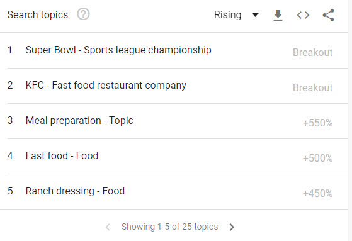Open the Search topics help icon
Image resolution: width=352 pixels, height=241 pixels.
coord(83,14)
